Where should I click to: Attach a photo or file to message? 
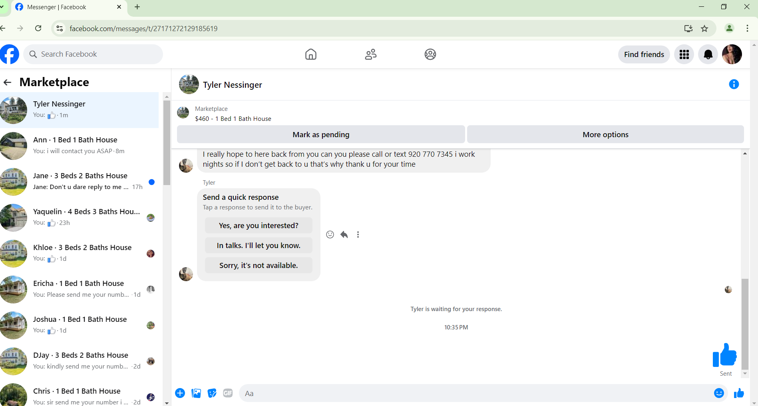coord(196,393)
